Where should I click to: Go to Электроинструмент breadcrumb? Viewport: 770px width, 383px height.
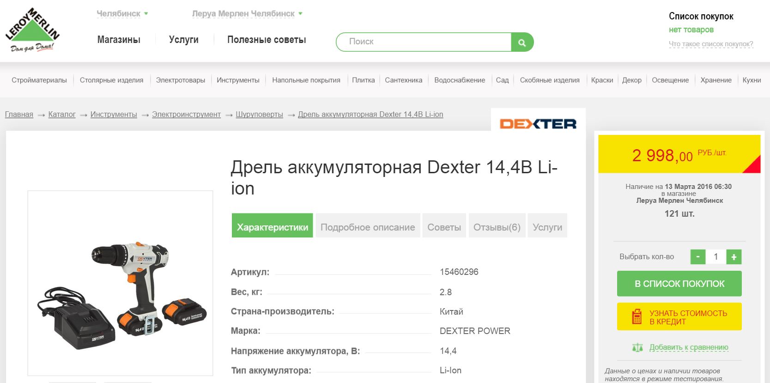click(187, 115)
